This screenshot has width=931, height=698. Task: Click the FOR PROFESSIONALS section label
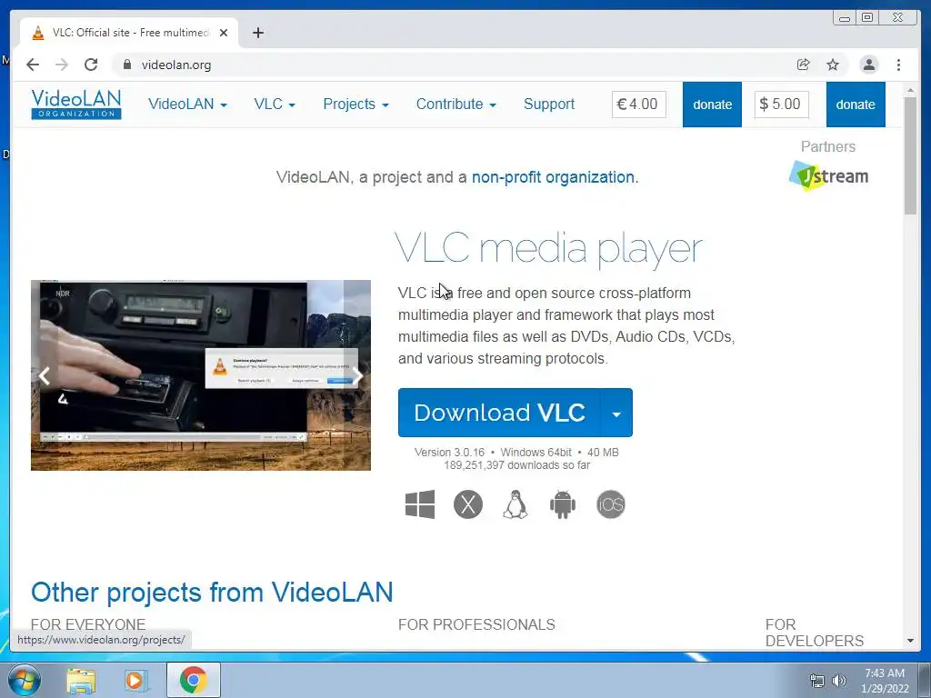[x=476, y=624]
